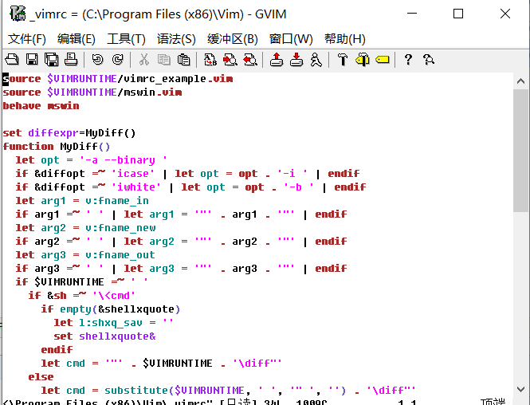The width and height of the screenshot is (530, 405).
Task: Paste from clipboard with Paste icon
Action: [x=183, y=60]
